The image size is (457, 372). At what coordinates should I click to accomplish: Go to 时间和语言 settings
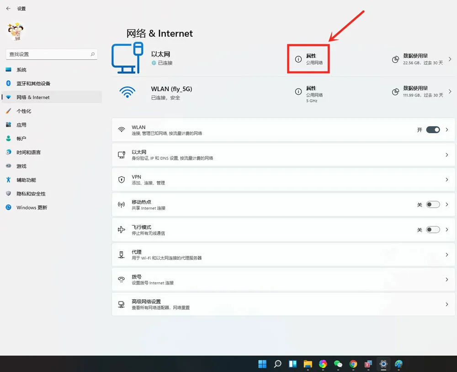52,152
